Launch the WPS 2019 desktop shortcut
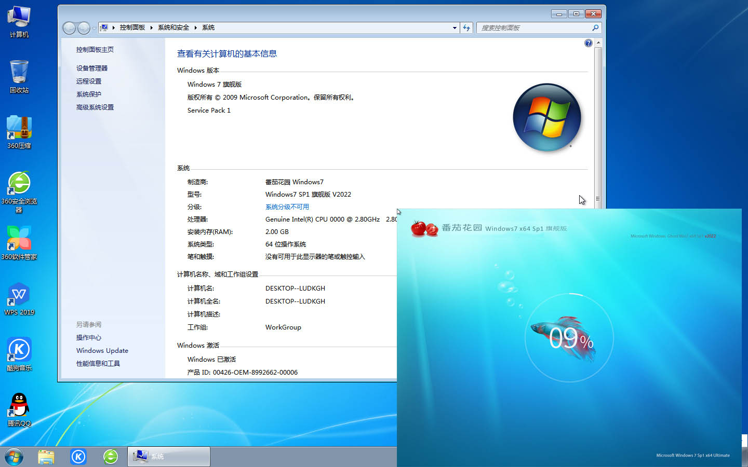The width and height of the screenshot is (748, 467). pyautogui.click(x=19, y=299)
